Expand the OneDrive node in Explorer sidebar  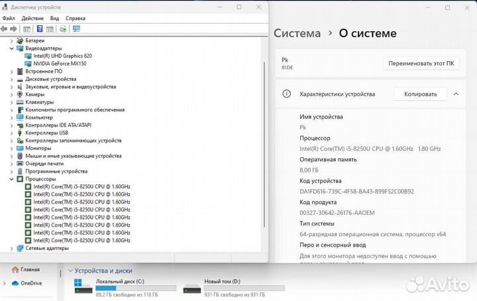point(4,283)
